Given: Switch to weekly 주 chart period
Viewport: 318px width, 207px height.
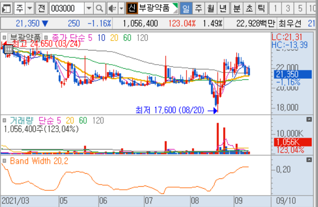Looking at the screenshot, I should [x=198, y=8].
